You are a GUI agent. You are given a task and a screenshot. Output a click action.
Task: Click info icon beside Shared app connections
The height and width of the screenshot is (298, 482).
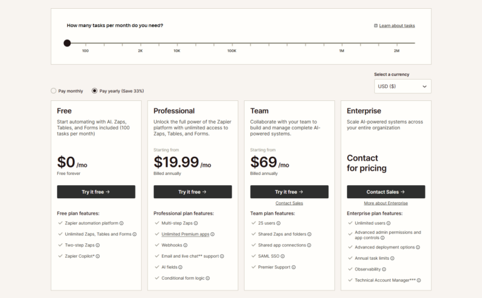(309, 245)
